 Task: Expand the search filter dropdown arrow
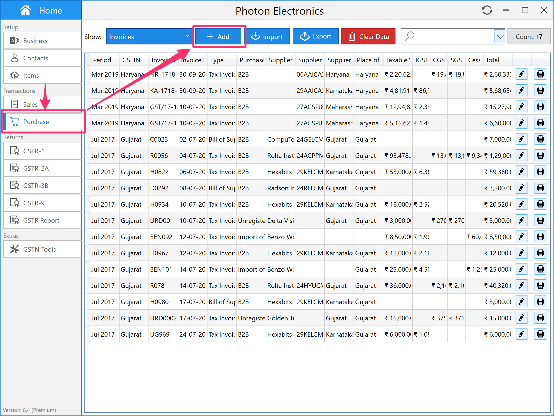click(500, 36)
